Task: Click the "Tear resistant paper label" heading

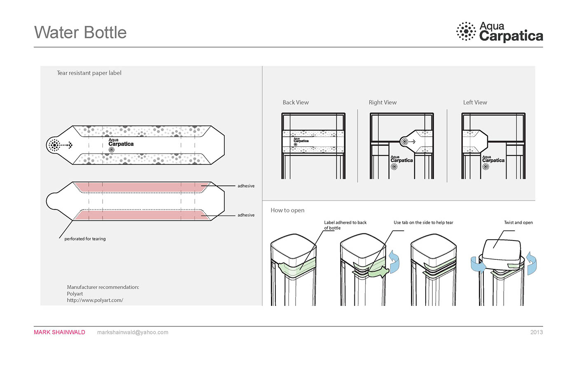Action: tap(89, 73)
